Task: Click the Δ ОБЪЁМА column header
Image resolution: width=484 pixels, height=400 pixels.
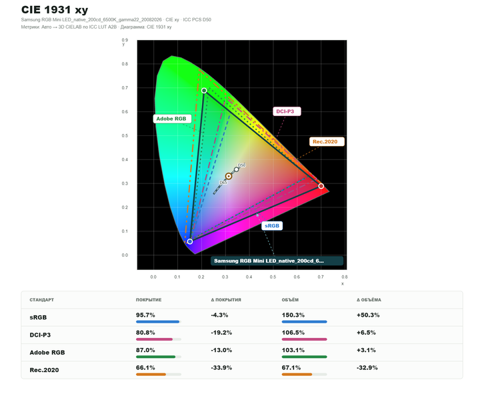Action: [369, 300]
